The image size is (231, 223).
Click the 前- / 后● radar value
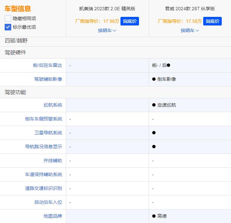tap(161, 65)
